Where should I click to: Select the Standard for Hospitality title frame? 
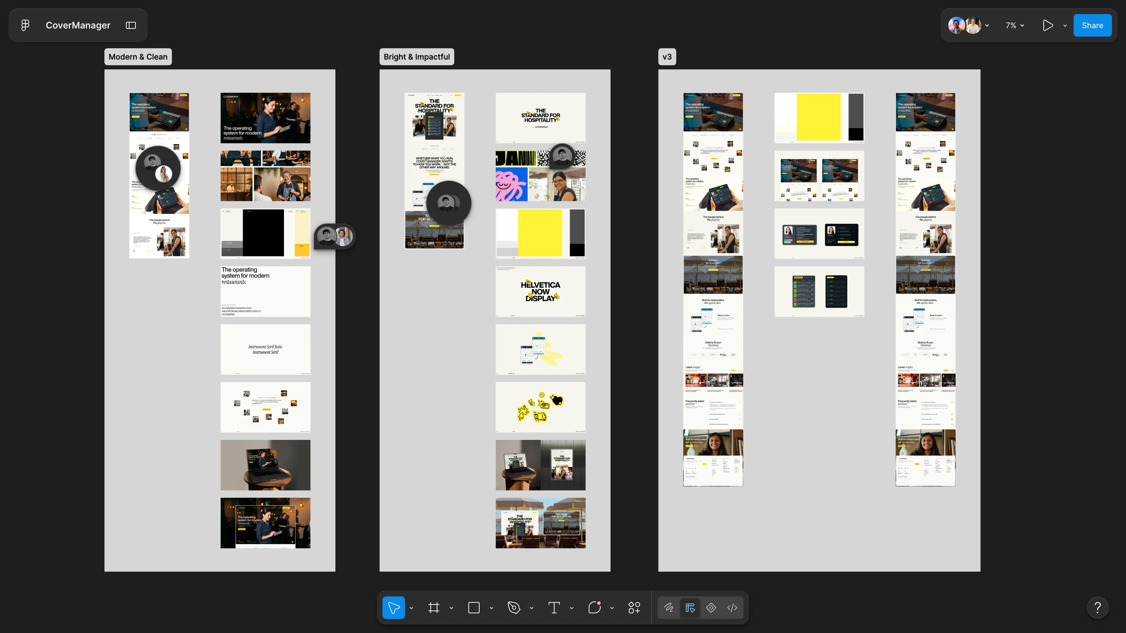click(x=541, y=118)
